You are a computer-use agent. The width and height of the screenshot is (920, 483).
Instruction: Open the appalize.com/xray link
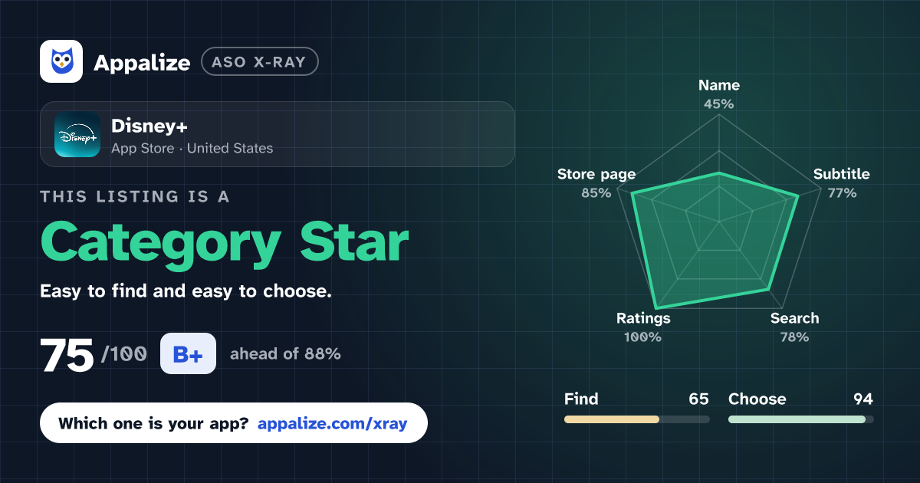[x=333, y=423]
